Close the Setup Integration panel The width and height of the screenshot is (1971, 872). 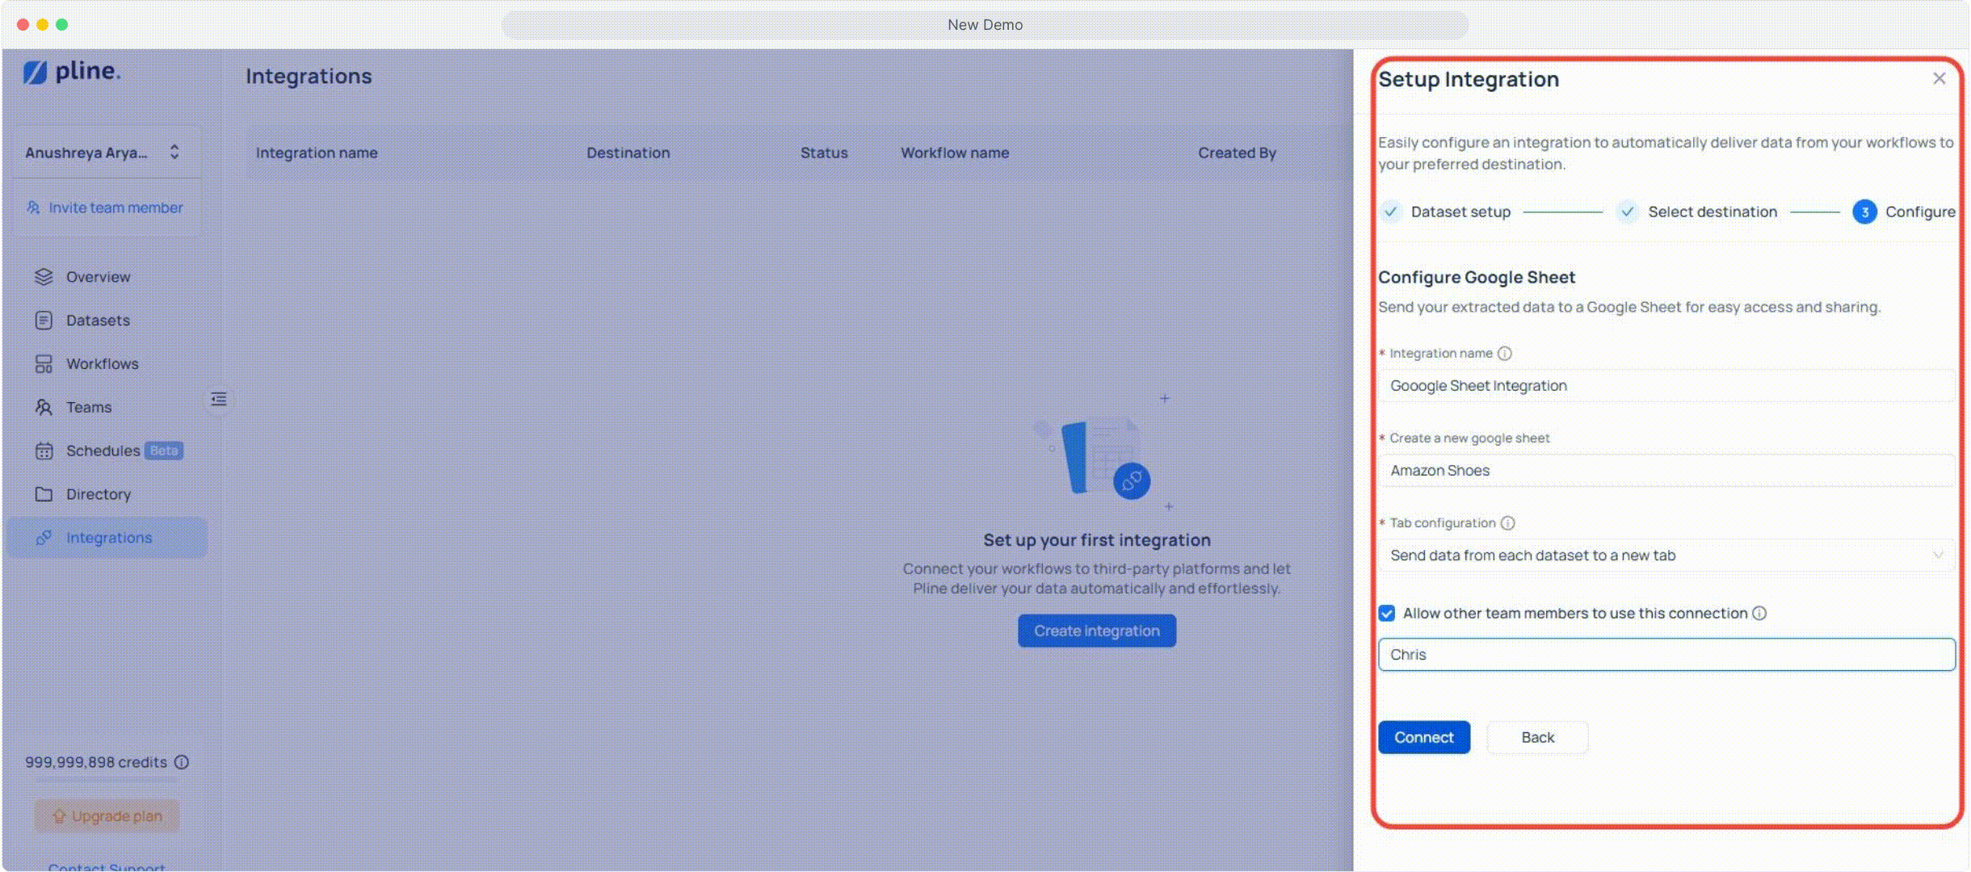pos(1939,78)
